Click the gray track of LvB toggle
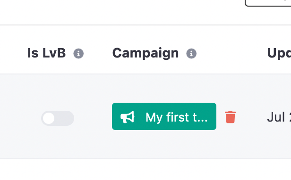 click(x=65, y=118)
